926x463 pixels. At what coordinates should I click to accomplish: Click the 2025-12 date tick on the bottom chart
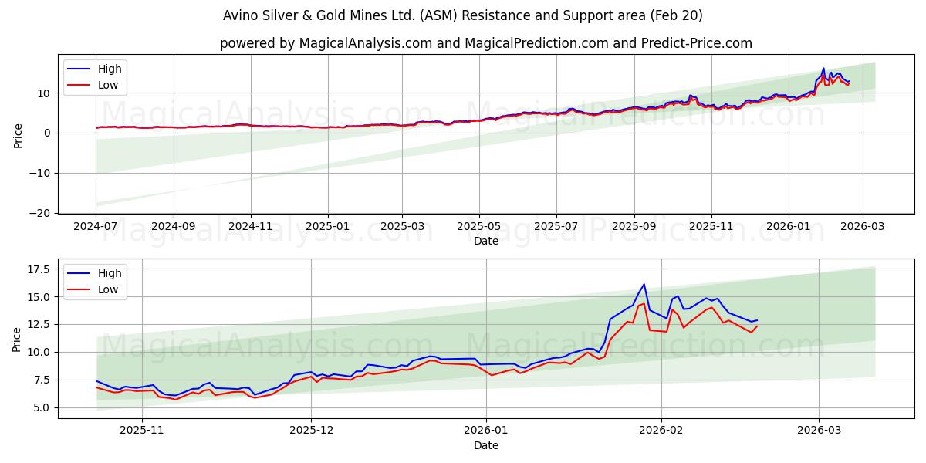(x=313, y=432)
